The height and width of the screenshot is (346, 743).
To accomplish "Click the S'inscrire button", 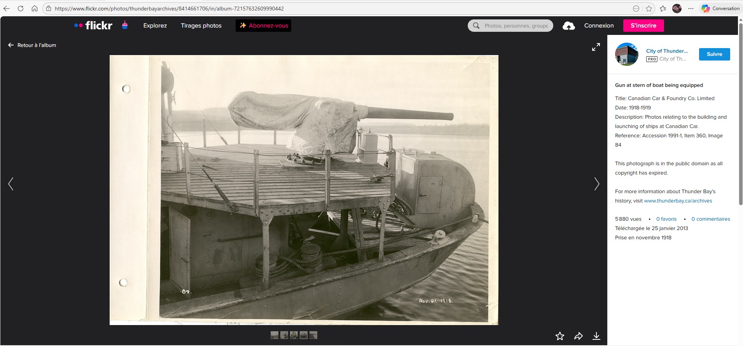I will [643, 26].
